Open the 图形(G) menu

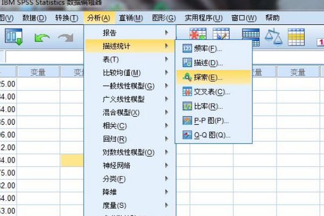pyautogui.click(x=164, y=18)
